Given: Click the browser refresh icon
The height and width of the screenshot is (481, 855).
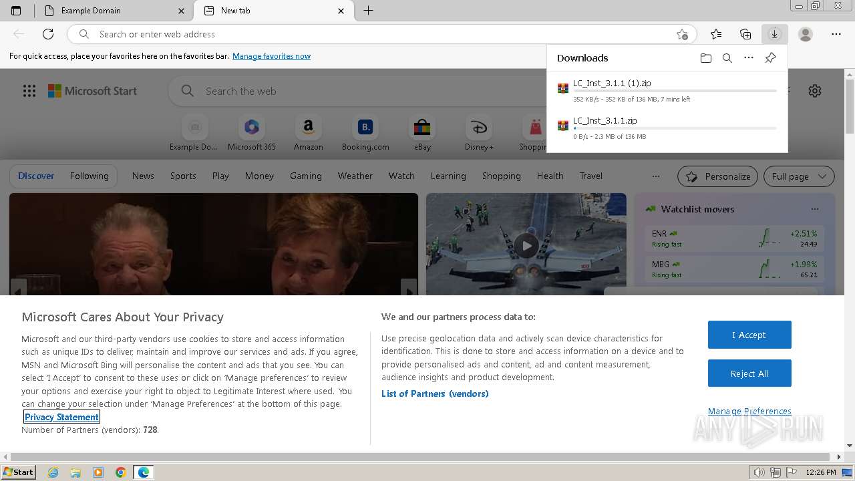Looking at the screenshot, I should pos(48,34).
